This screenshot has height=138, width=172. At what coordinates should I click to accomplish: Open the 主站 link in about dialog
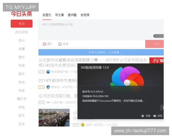point(148,116)
